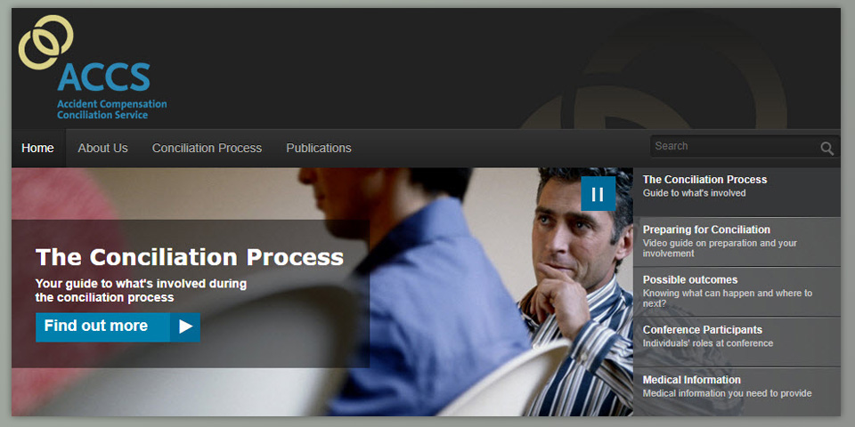Click the Find out more button

(x=118, y=326)
